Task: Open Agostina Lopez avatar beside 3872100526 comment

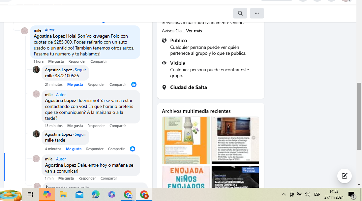Action: [36, 70]
